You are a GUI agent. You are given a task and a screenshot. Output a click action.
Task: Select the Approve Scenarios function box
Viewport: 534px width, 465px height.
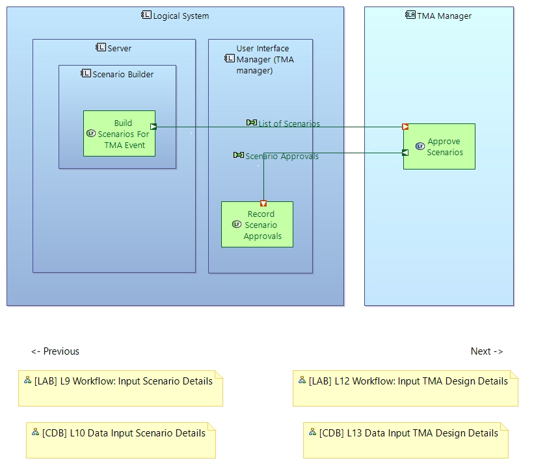click(439, 147)
